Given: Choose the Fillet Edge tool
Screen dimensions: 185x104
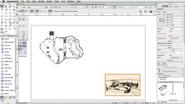Looking at the screenshot, I should coord(8,74).
